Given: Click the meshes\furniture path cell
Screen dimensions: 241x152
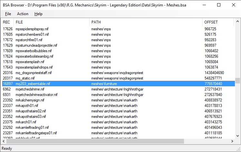Looking at the screenshot, I should (104, 84).
